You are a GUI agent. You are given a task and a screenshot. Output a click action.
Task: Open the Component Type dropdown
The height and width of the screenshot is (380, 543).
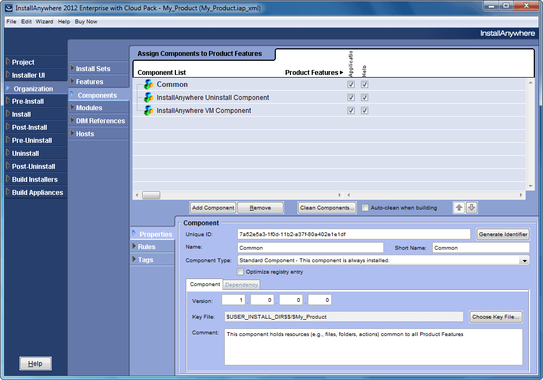[x=525, y=260]
